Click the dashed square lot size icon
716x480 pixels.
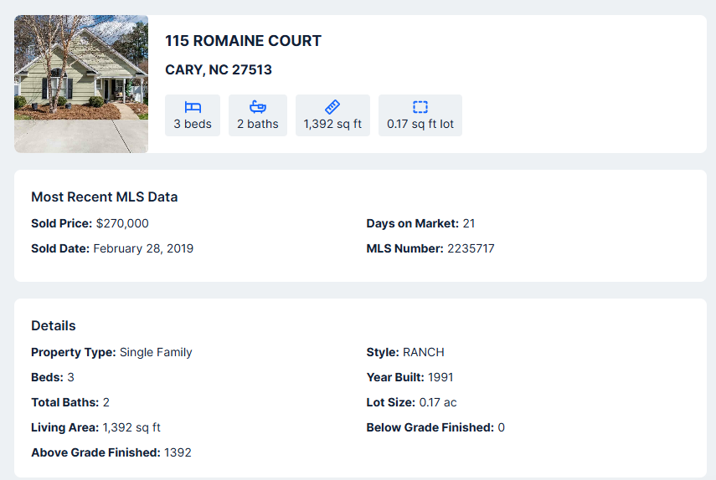point(420,107)
